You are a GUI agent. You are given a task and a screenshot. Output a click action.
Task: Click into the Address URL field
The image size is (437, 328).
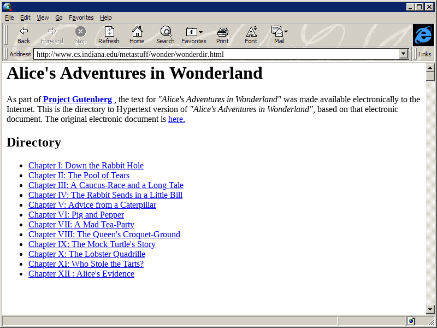[216, 54]
